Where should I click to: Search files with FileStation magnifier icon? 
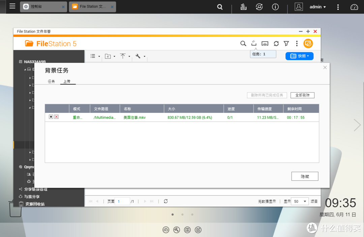click(243, 43)
